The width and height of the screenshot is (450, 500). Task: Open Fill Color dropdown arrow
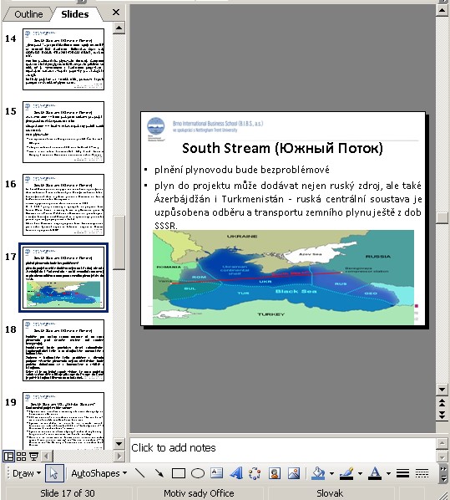(331, 473)
